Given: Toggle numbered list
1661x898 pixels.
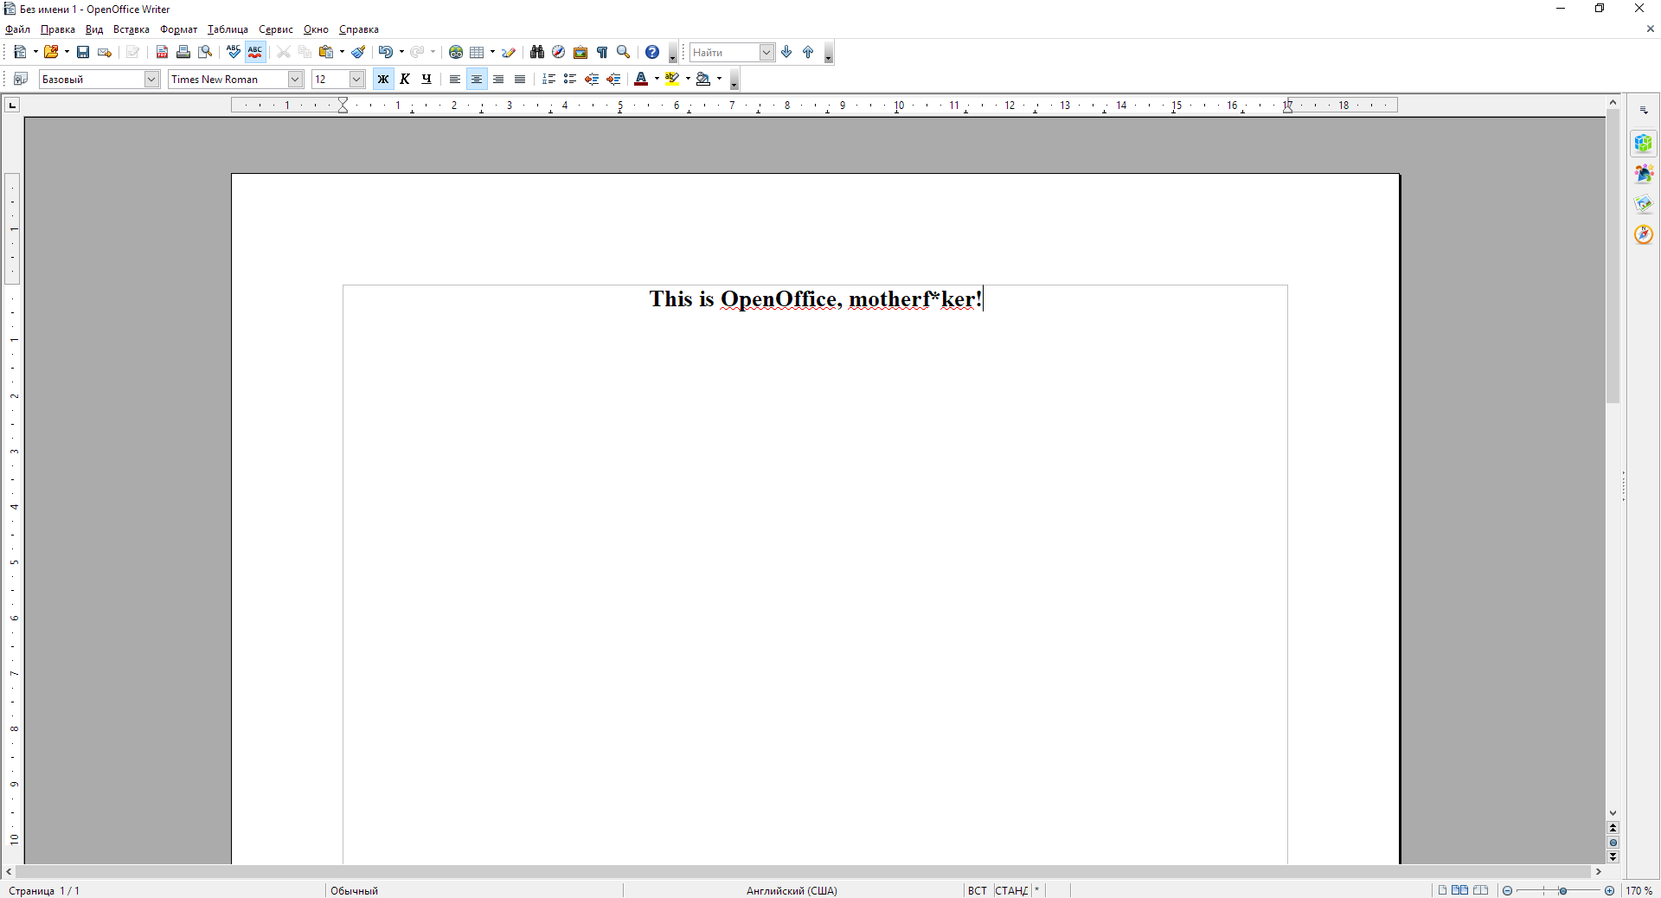Looking at the screenshot, I should coord(548,79).
